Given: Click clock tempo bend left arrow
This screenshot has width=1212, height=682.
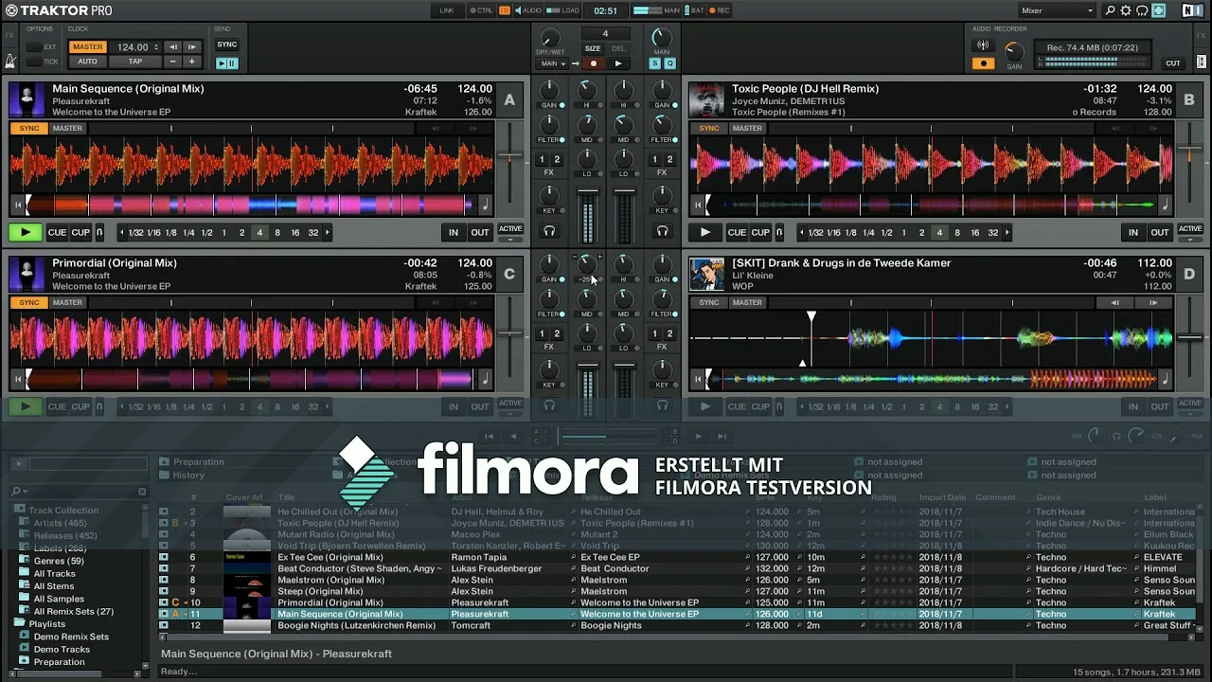Looking at the screenshot, I should 173,46.
